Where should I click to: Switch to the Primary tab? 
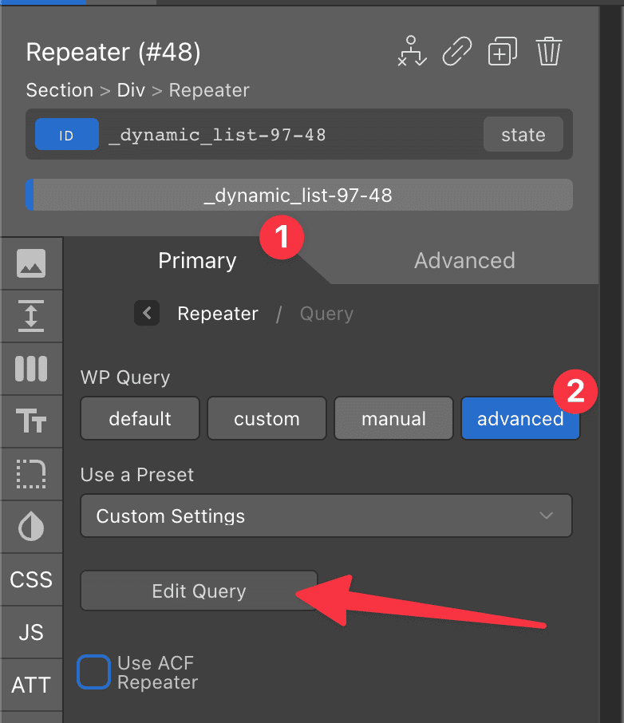click(197, 260)
